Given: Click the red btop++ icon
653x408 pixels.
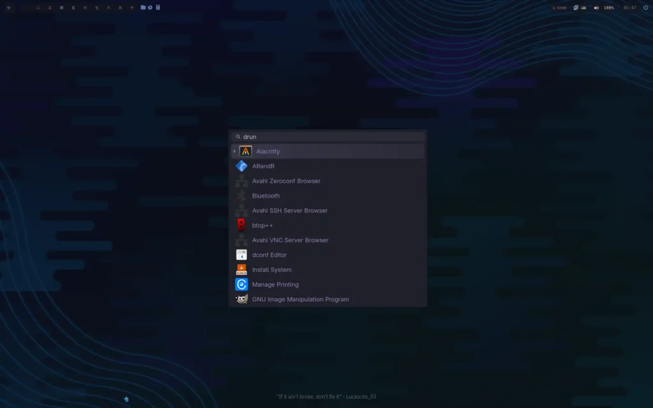Looking at the screenshot, I should click(x=242, y=225).
